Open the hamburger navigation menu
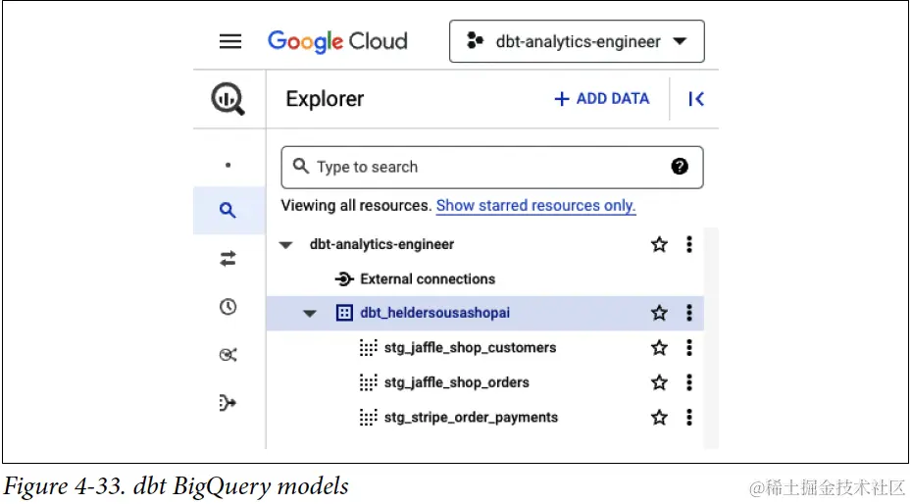This screenshot has height=504, width=912. tap(230, 41)
